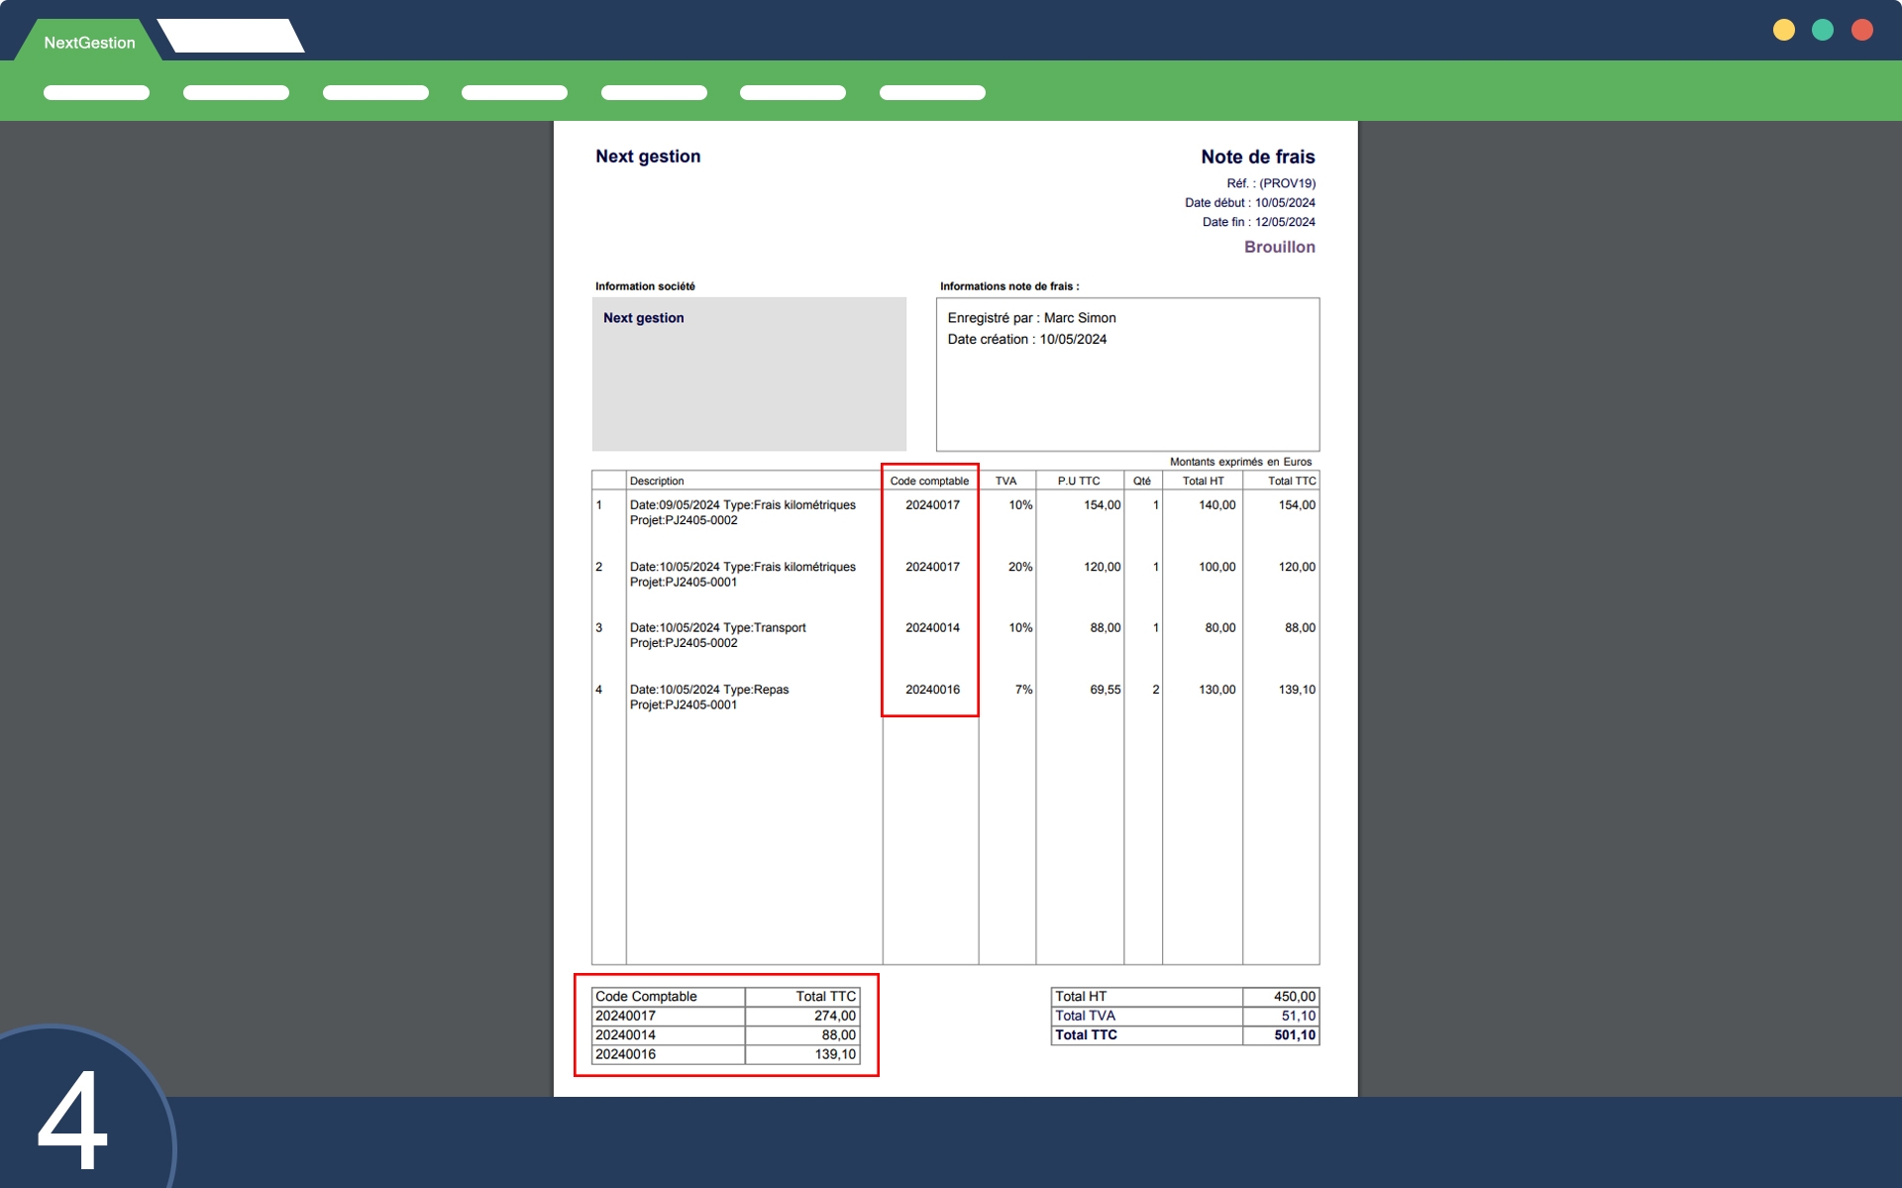The width and height of the screenshot is (1902, 1188).
Task: Click the last green navigation bar item
Action: pos(932,92)
